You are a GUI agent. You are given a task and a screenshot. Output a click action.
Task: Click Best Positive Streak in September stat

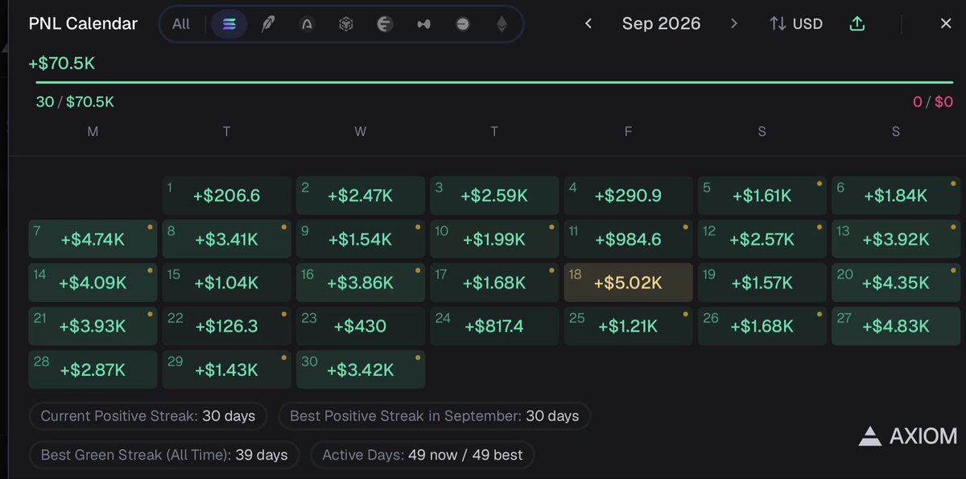tap(435, 416)
